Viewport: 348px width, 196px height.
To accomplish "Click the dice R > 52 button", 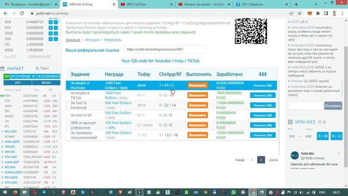I will 337,136.
